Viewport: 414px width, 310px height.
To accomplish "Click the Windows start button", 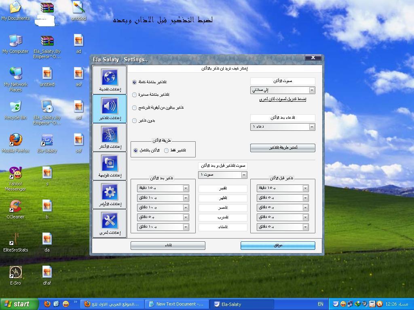I will point(19,304).
